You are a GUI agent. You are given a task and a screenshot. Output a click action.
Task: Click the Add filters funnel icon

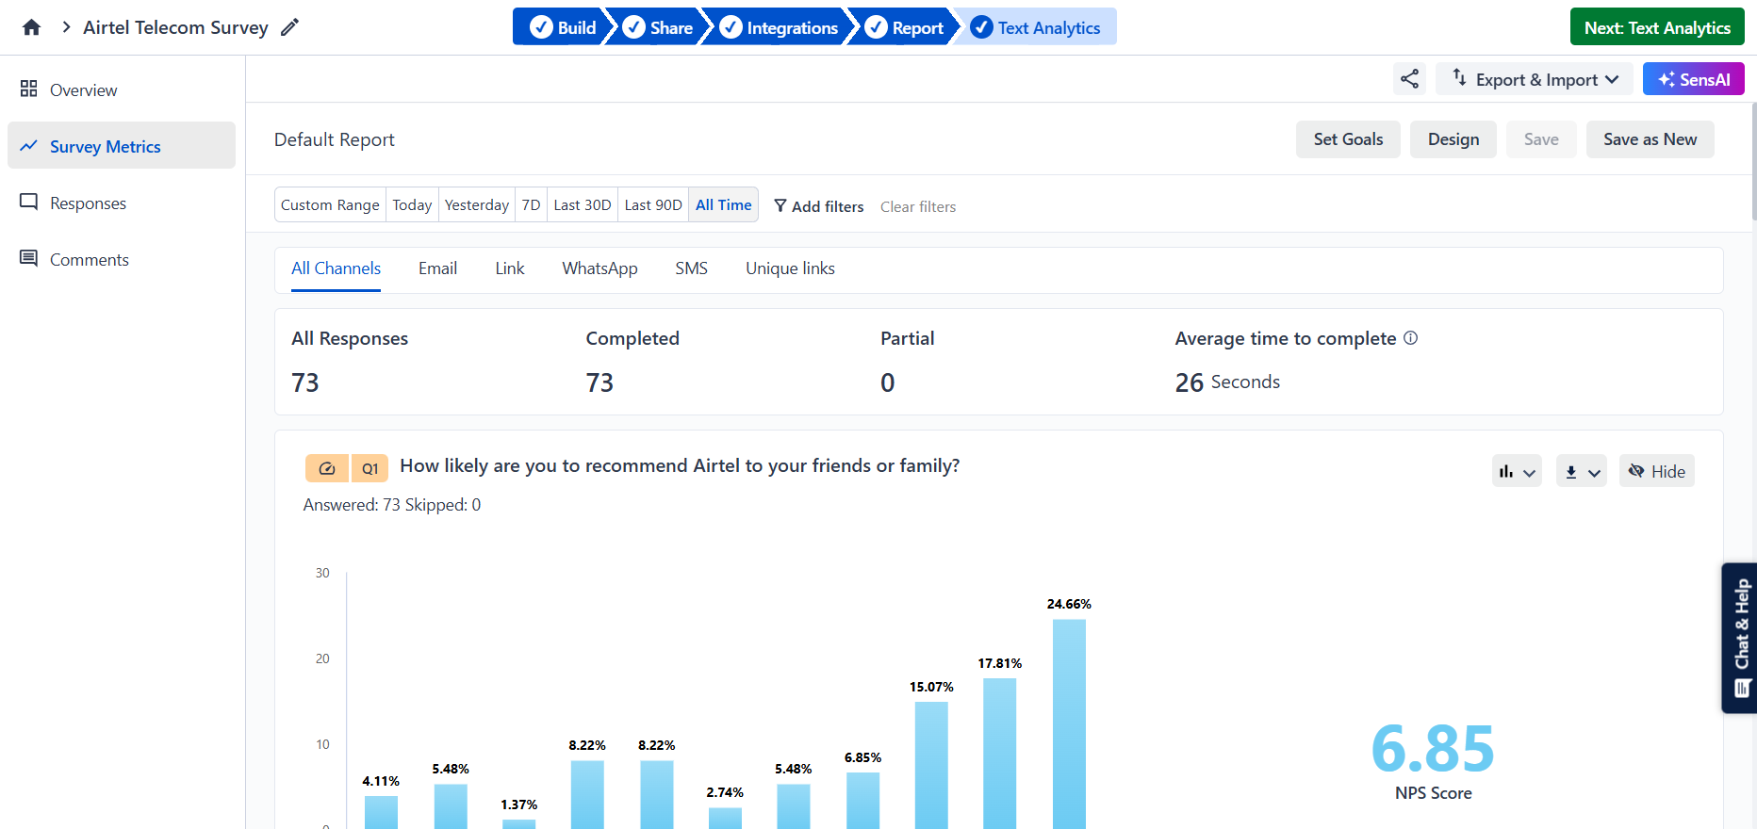pos(780,205)
